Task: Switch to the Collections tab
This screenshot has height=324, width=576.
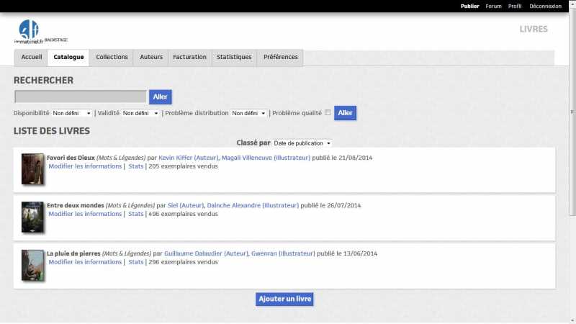Action: pos(112,58)
